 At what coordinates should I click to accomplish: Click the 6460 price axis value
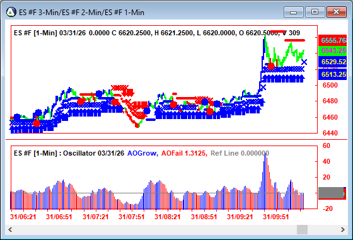pos(330,117)
